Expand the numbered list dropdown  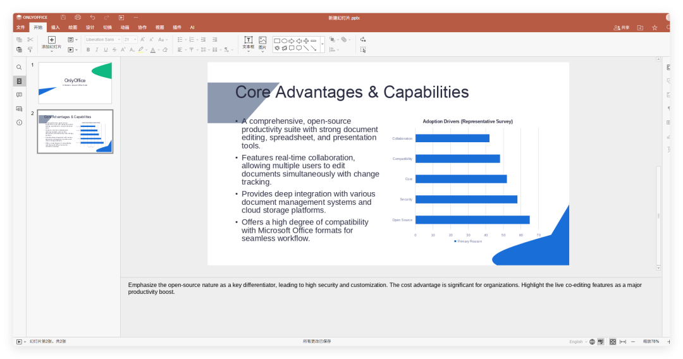197,40
